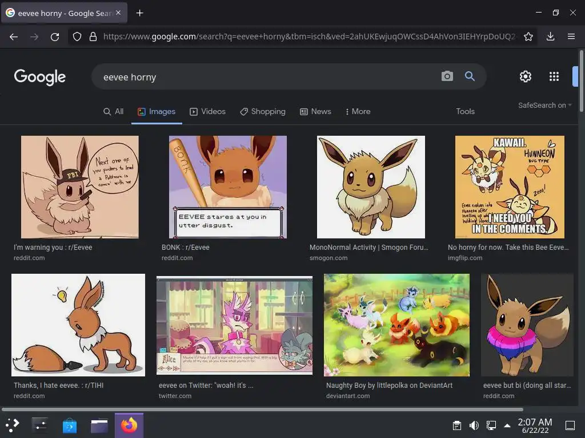Screen dimensions: 585x438
Task: Open the News tab
Action: (x=315, y=111)
